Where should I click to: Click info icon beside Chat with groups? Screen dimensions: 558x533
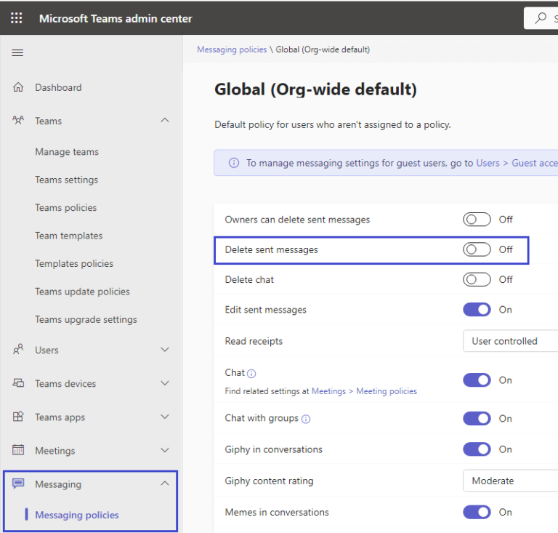[306, 419]
